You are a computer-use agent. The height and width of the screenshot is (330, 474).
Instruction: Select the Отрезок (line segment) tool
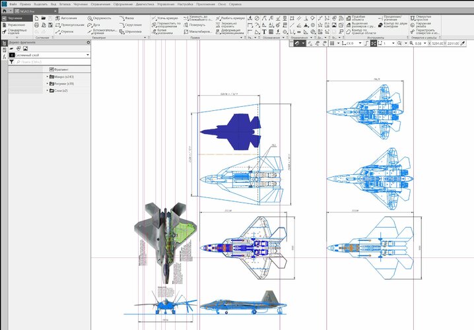pos(65,32)
